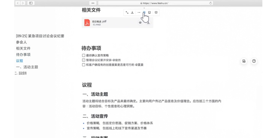
Task: Click the browser URL address bar
Action: [155, 3]
